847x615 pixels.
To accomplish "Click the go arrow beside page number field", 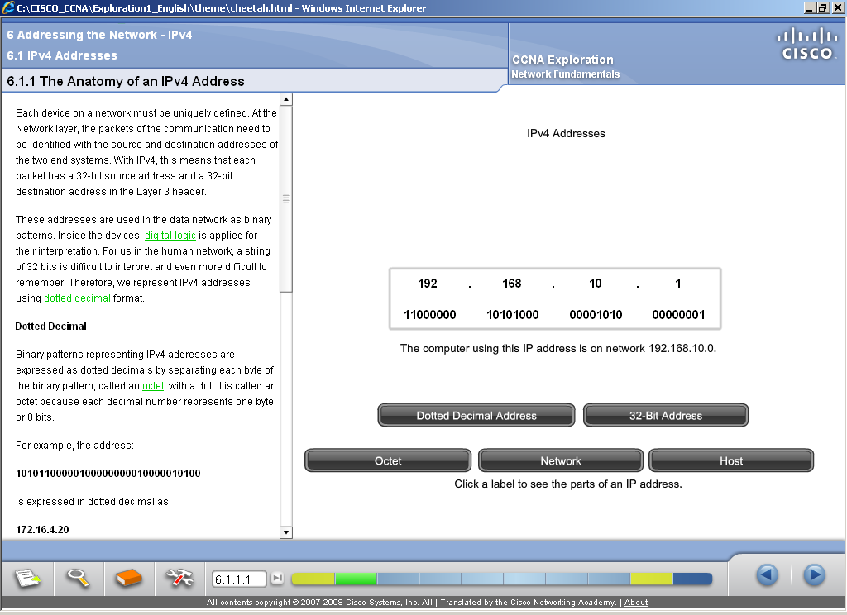I will click(277, 579).
